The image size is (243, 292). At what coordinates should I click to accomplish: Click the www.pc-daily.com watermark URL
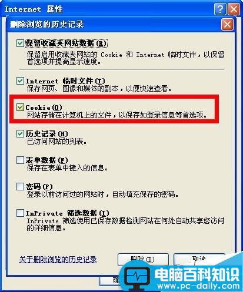pos(198,286)
